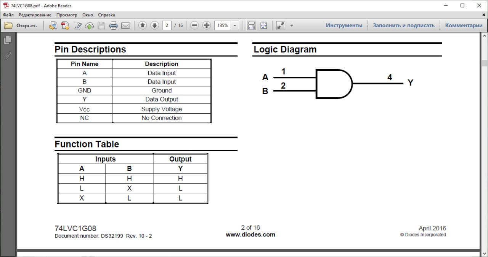Click the Adobe Reader title bar PDF icon
Screen dimensions: 488x257
[6, 5]
